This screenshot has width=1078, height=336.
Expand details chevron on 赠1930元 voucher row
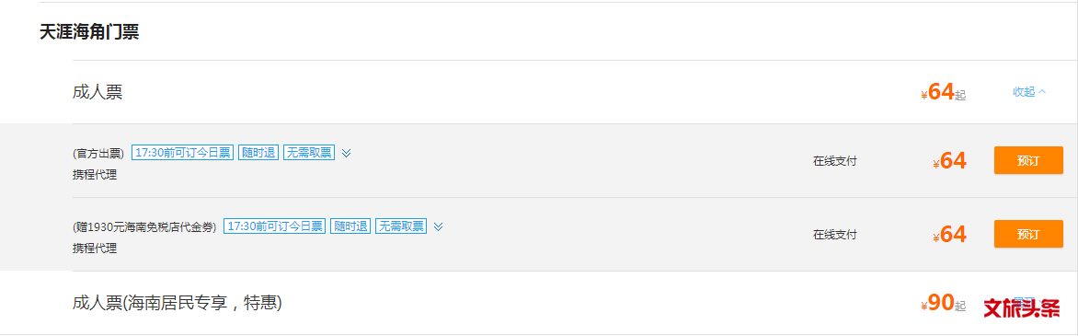point(439,226)
